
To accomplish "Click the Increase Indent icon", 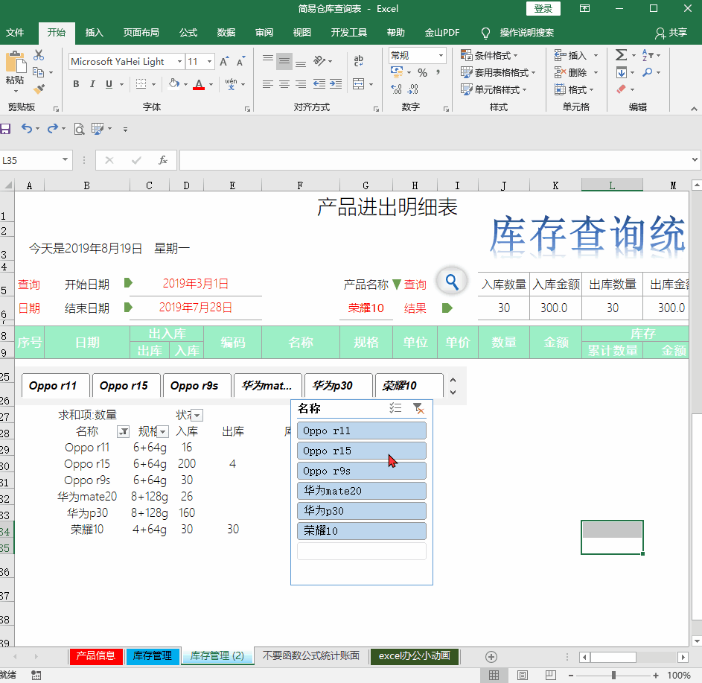I will tap(336, 83).
